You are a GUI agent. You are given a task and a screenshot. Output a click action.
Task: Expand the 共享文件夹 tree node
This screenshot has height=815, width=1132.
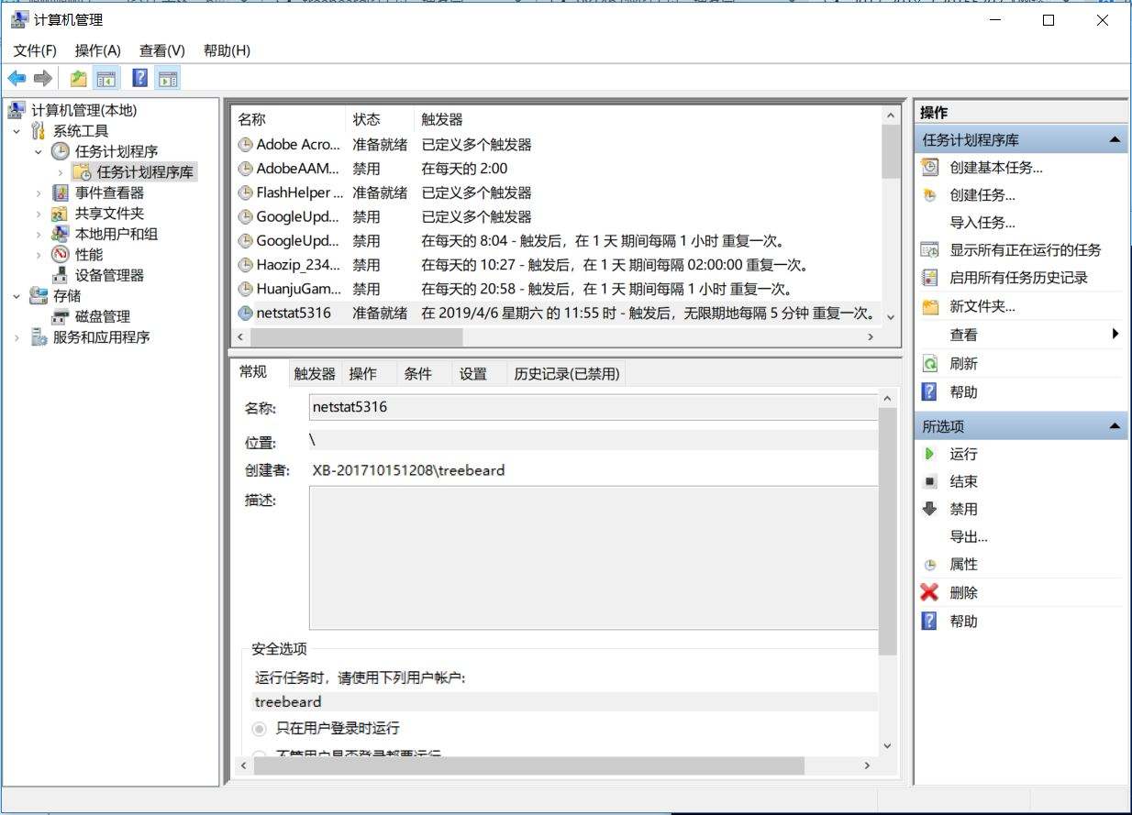coord(39,214)
